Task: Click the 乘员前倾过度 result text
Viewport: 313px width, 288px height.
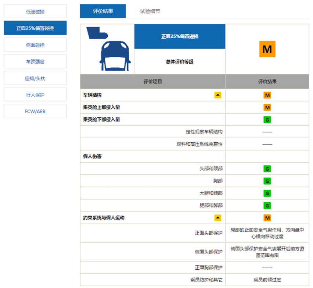Action: (x=267, y=280)
